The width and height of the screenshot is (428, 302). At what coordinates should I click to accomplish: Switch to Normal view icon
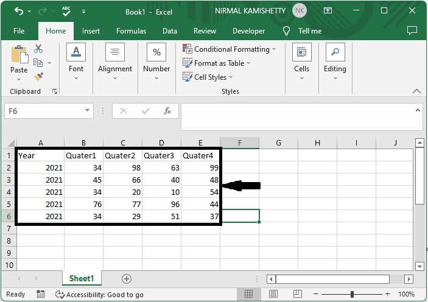coord(248,294)
